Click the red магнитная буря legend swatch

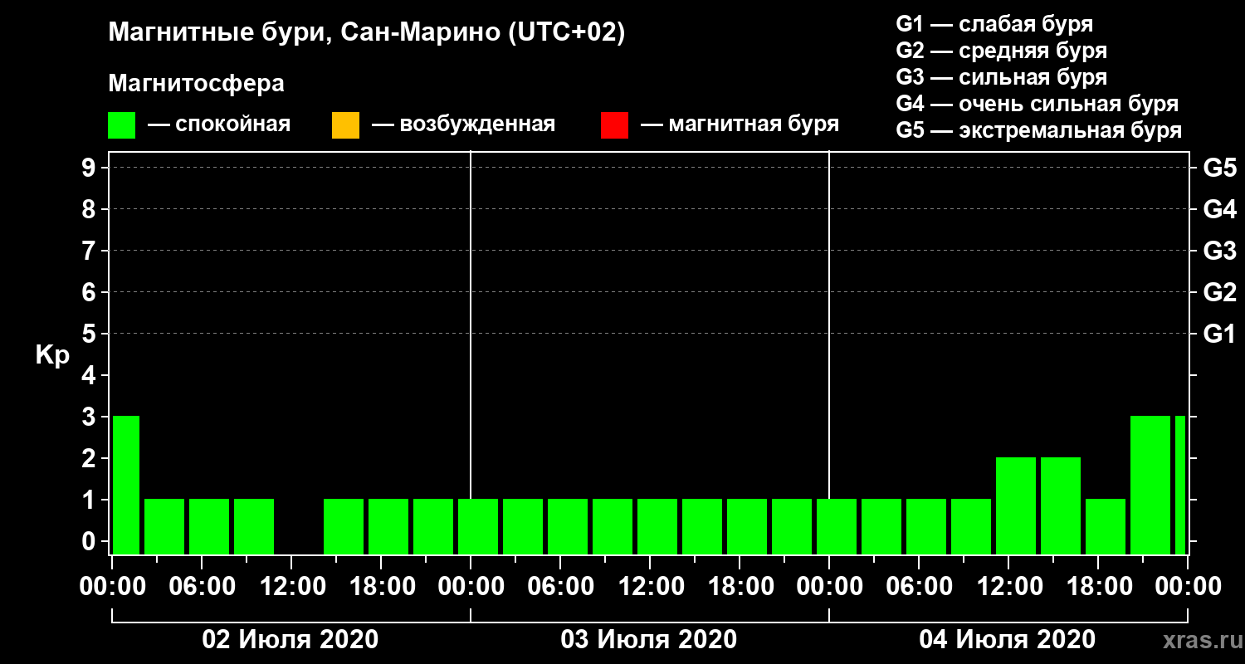point(614,125)
